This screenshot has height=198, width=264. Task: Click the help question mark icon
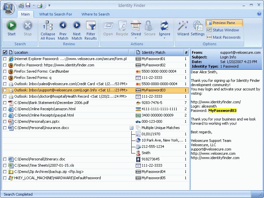(x=259, y=14)
